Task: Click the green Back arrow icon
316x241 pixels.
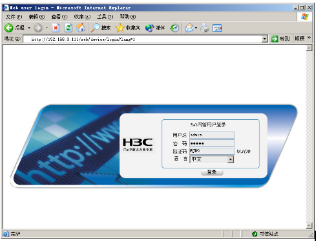Action: click(x=9, y=28)
